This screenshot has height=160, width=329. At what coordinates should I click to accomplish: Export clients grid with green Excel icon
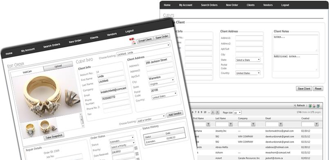[310, 106]
